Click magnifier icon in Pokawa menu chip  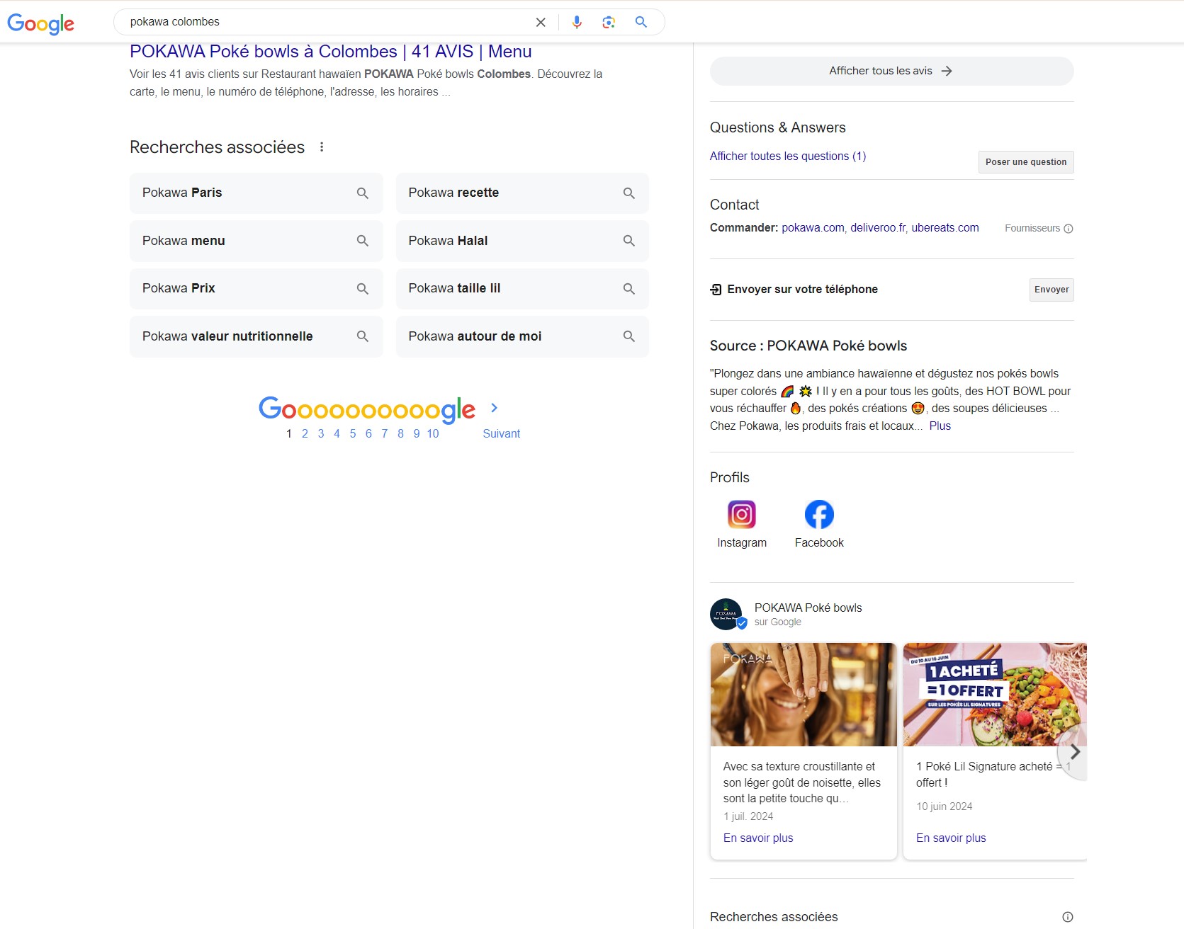pyautogui.click(x=362, y=241)
